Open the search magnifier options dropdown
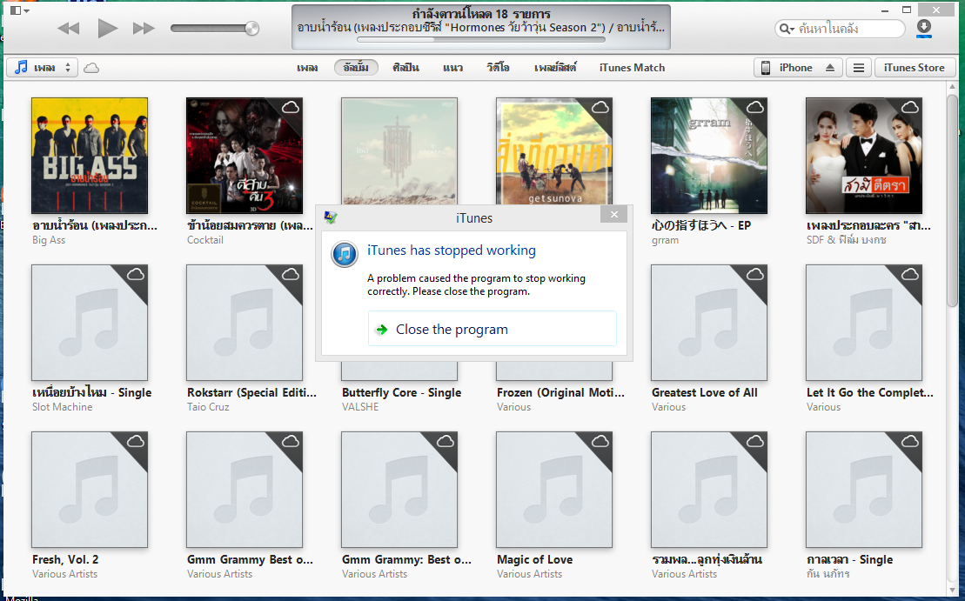 point(787,29)
